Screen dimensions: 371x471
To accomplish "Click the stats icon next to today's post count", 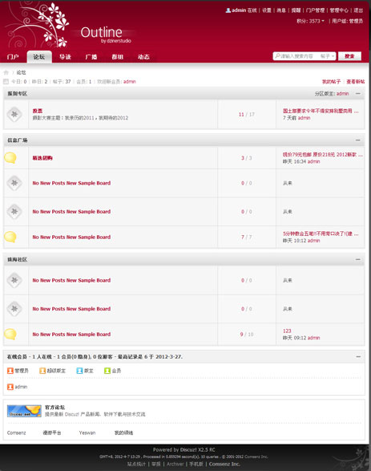I will (x=6, y=81).
